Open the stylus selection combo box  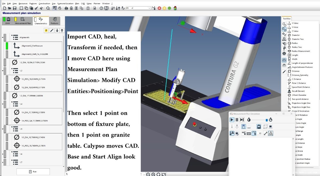point(138,8)
